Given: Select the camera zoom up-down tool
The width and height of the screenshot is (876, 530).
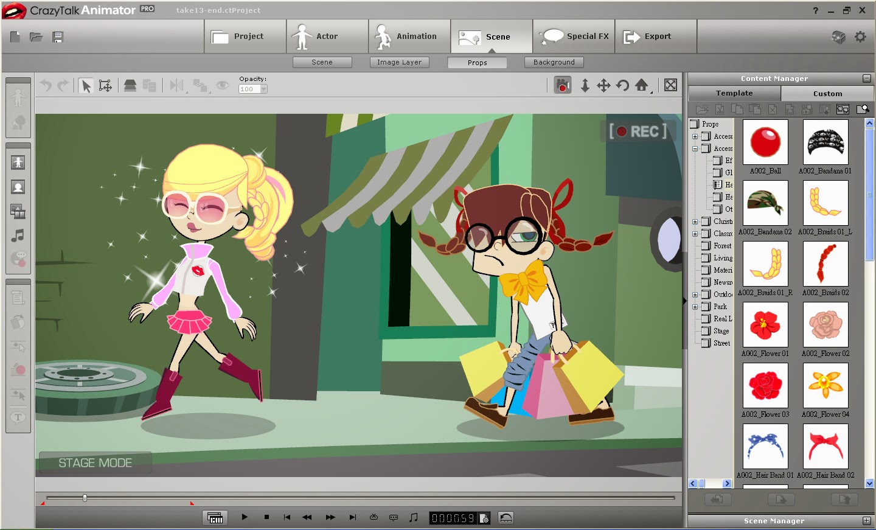Looking at the screenshot, I should (x=585, y=85).
